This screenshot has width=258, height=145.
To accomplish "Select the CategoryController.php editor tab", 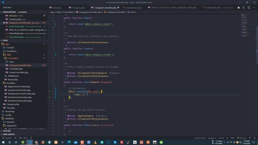I will point(105,8).
